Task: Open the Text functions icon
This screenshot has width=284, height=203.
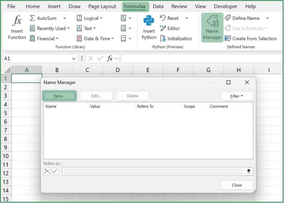Action: click(x=79, y=28)
